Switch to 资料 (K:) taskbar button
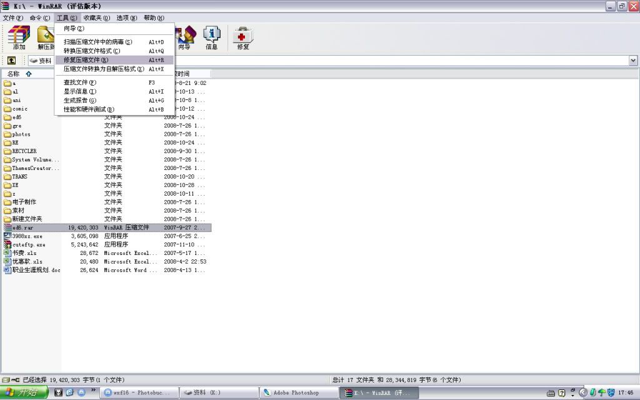This screenshot has height=400, width=640. pyautogui.click(x=219, y=392)
